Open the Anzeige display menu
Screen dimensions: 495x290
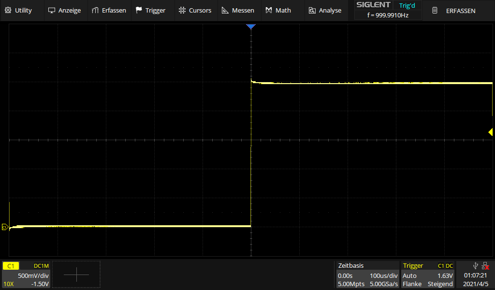(65, 11)
